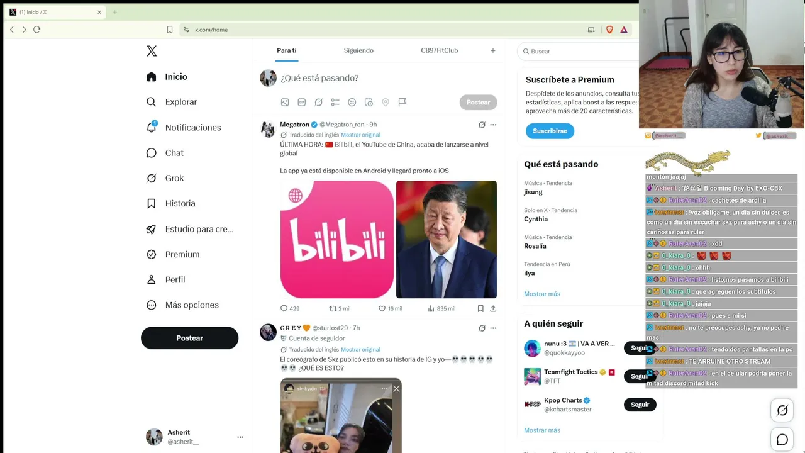
Task: Click the grey Postear button under compose box
Action: 478,102
